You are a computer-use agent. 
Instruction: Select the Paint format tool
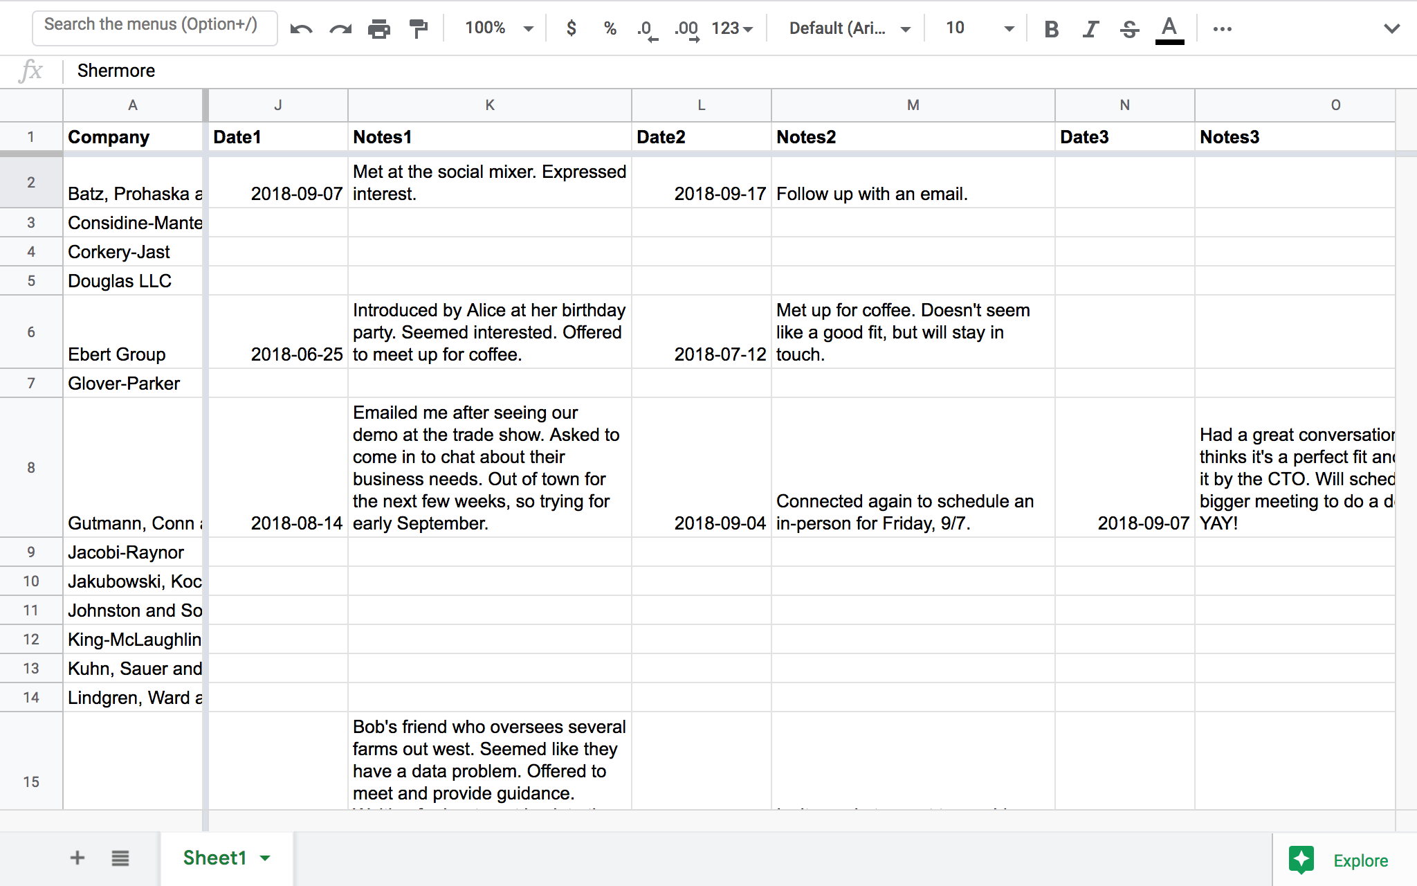(419, 28)
